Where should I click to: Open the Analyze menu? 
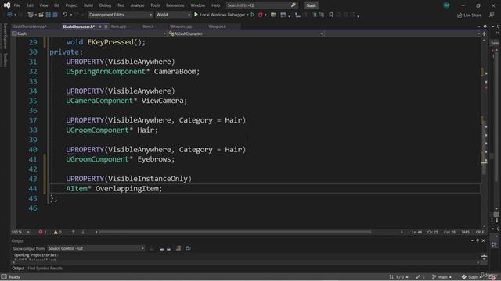(138, 5)
